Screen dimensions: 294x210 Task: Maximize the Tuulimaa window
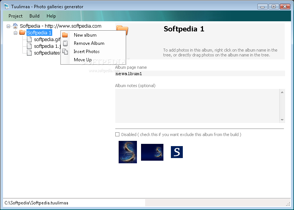tap(273, 7)
